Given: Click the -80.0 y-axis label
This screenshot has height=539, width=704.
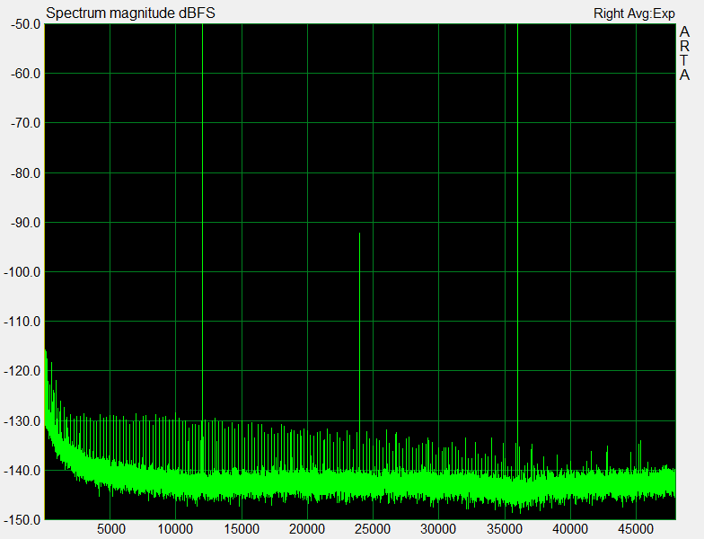Looking at the screenshot, I should tap(25, 172).
